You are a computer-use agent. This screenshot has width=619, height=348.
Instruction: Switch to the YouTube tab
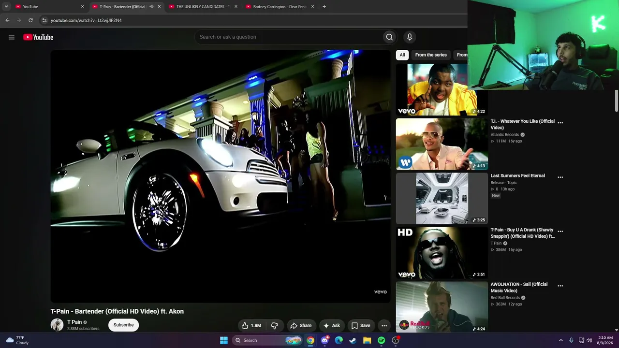[x=49, y=7]
